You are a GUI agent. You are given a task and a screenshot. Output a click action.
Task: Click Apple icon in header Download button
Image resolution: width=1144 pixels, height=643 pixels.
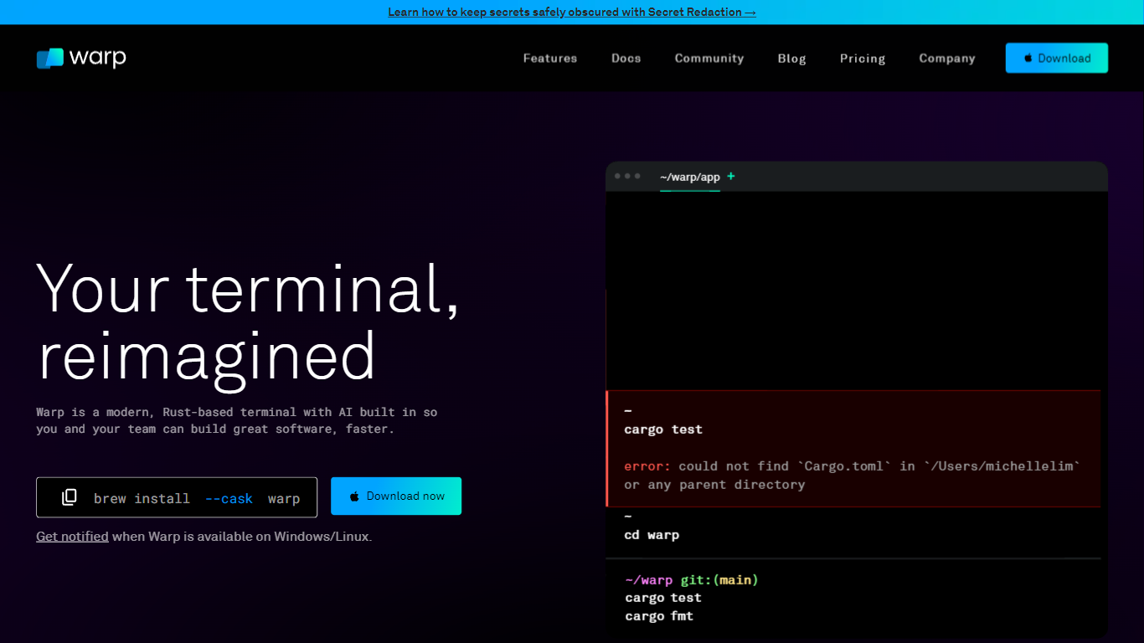[1028, 59]
